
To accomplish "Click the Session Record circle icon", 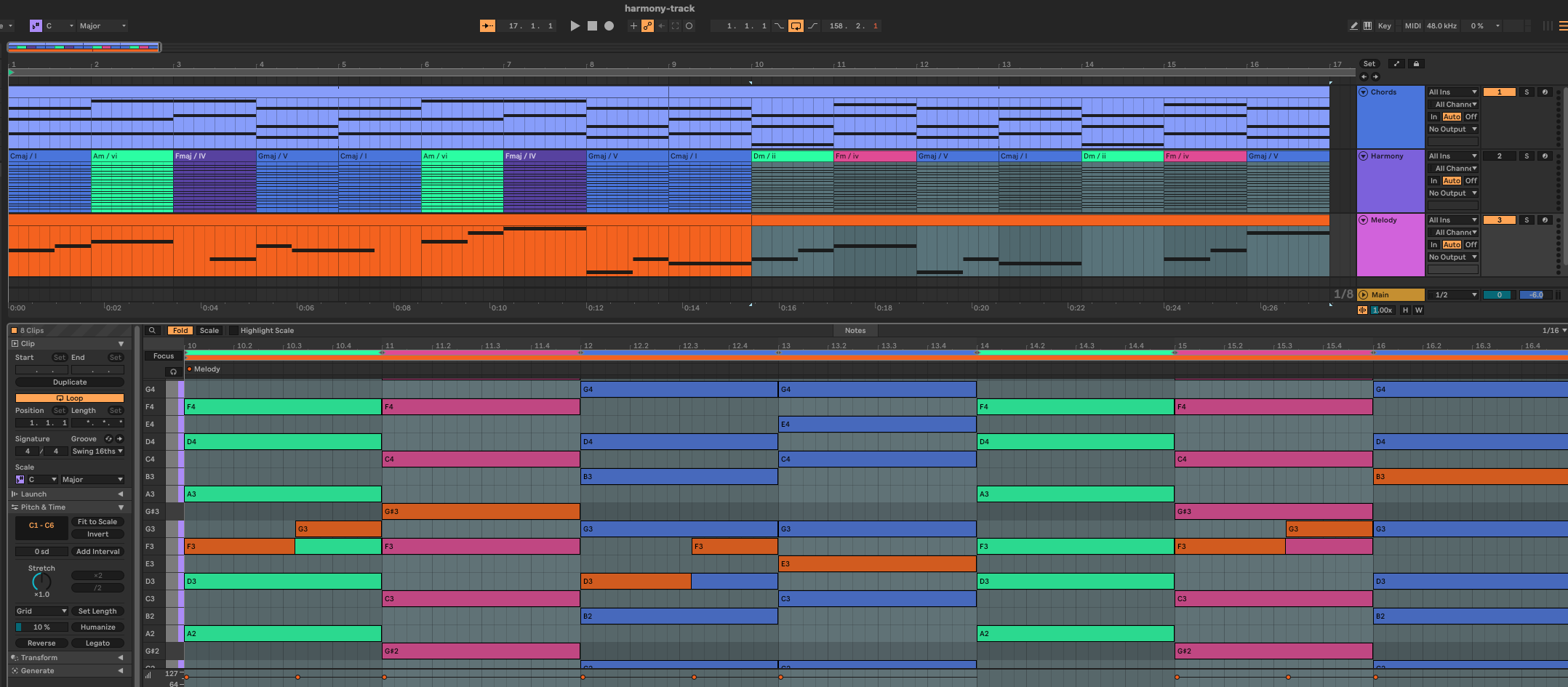I will 689,26.
